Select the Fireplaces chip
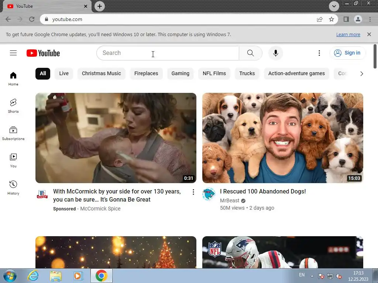378x283 pixels. (146, 73)
